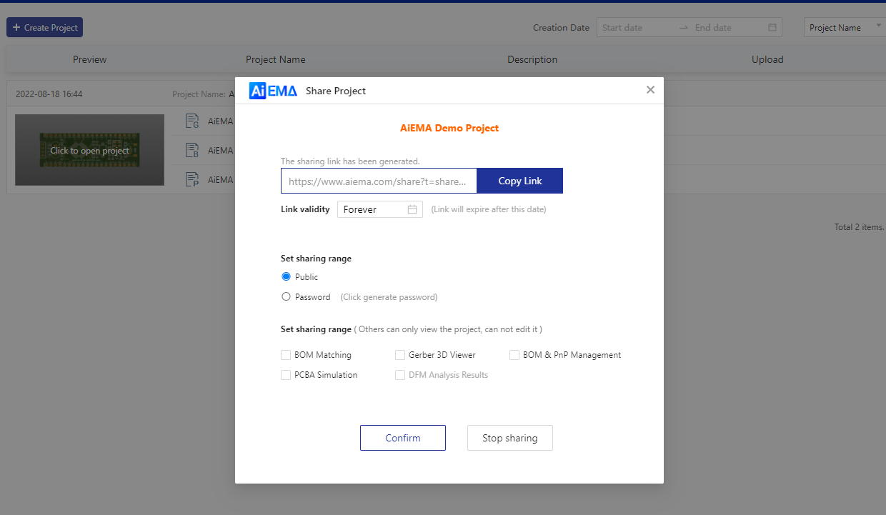Click the file icon marked B
This screenshot has width=886, height=515.
pyautogui.click(x=191, y=151)
